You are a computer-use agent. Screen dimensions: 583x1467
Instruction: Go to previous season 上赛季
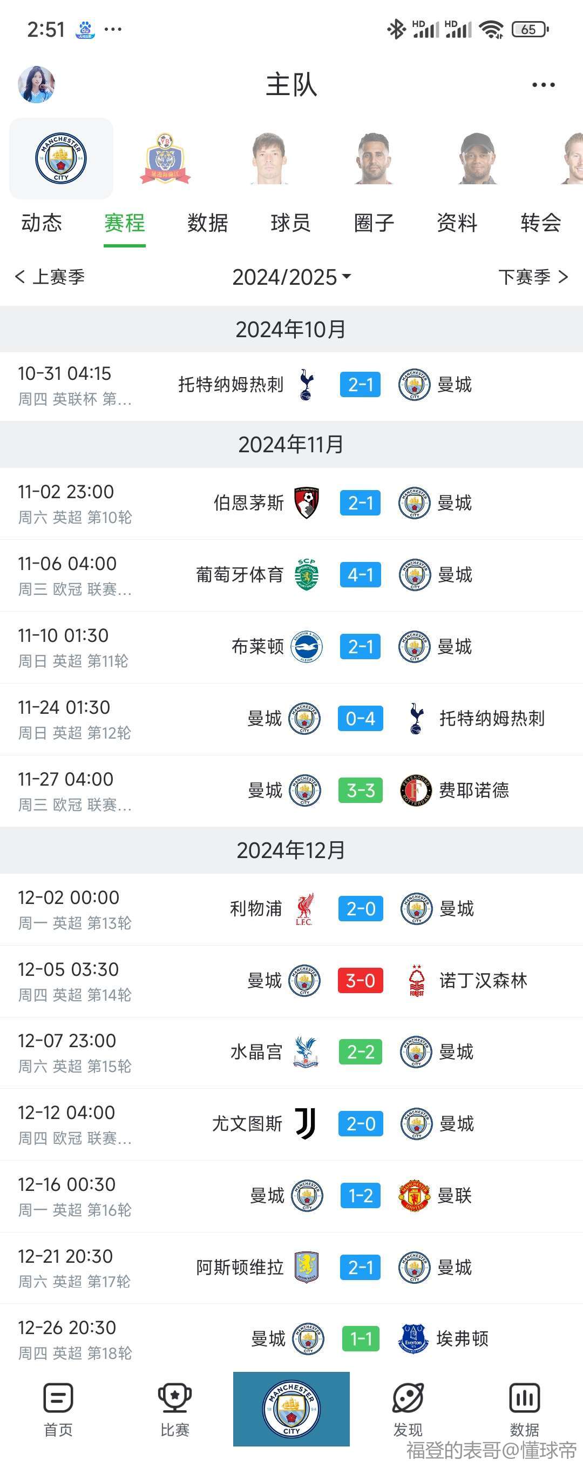tap(50, 277)
